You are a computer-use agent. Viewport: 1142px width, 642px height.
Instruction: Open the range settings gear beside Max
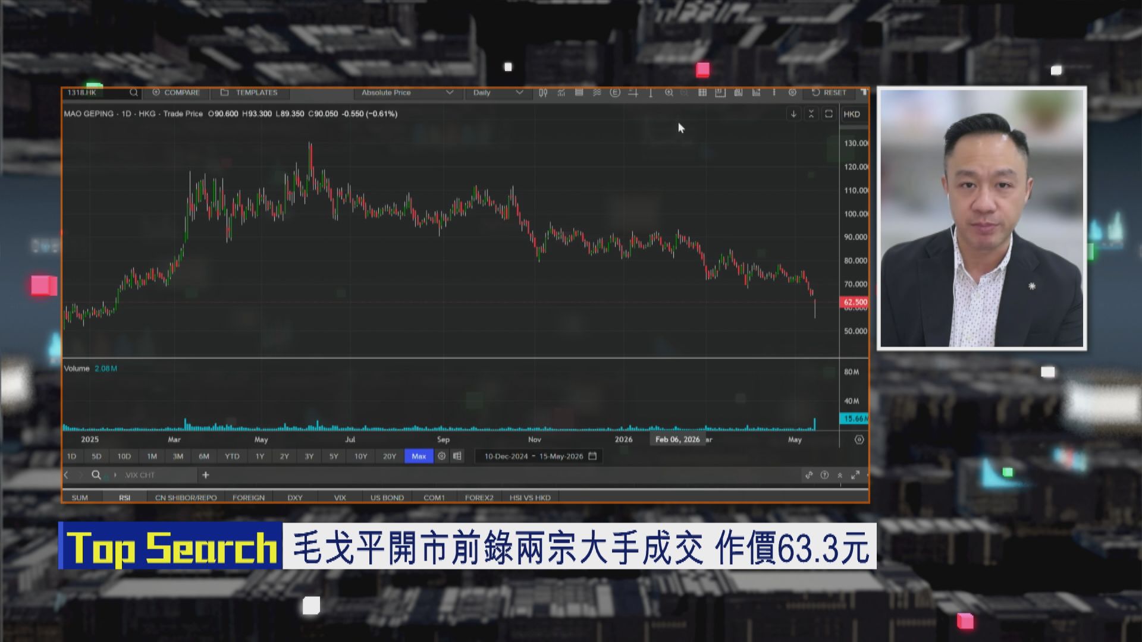click(441, 457)
